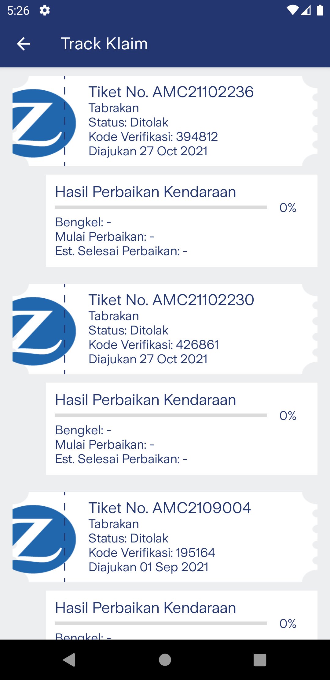
Task: Tap repair progress bar under ticket AMC21102230
Action: tap(160, 415)
